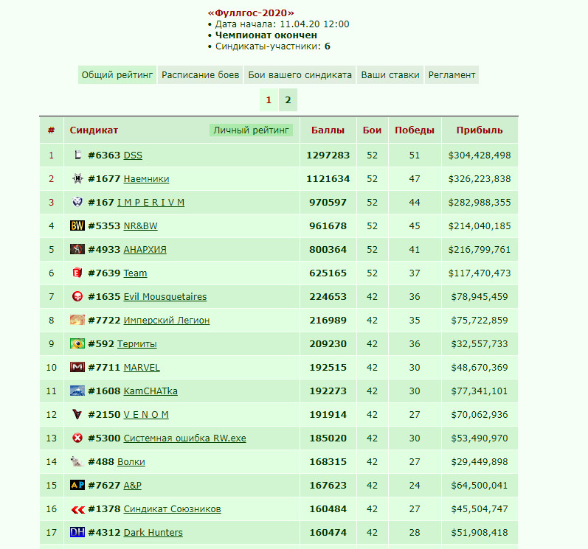The width and height of the screenshot is (588, 549).
Task: Click the Наемники syndicate emblem icon
Action: 77,178
